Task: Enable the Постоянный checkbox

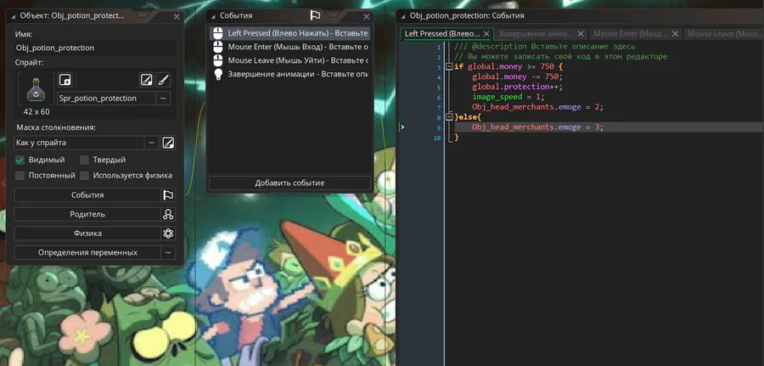Action: tap(20, 176)
